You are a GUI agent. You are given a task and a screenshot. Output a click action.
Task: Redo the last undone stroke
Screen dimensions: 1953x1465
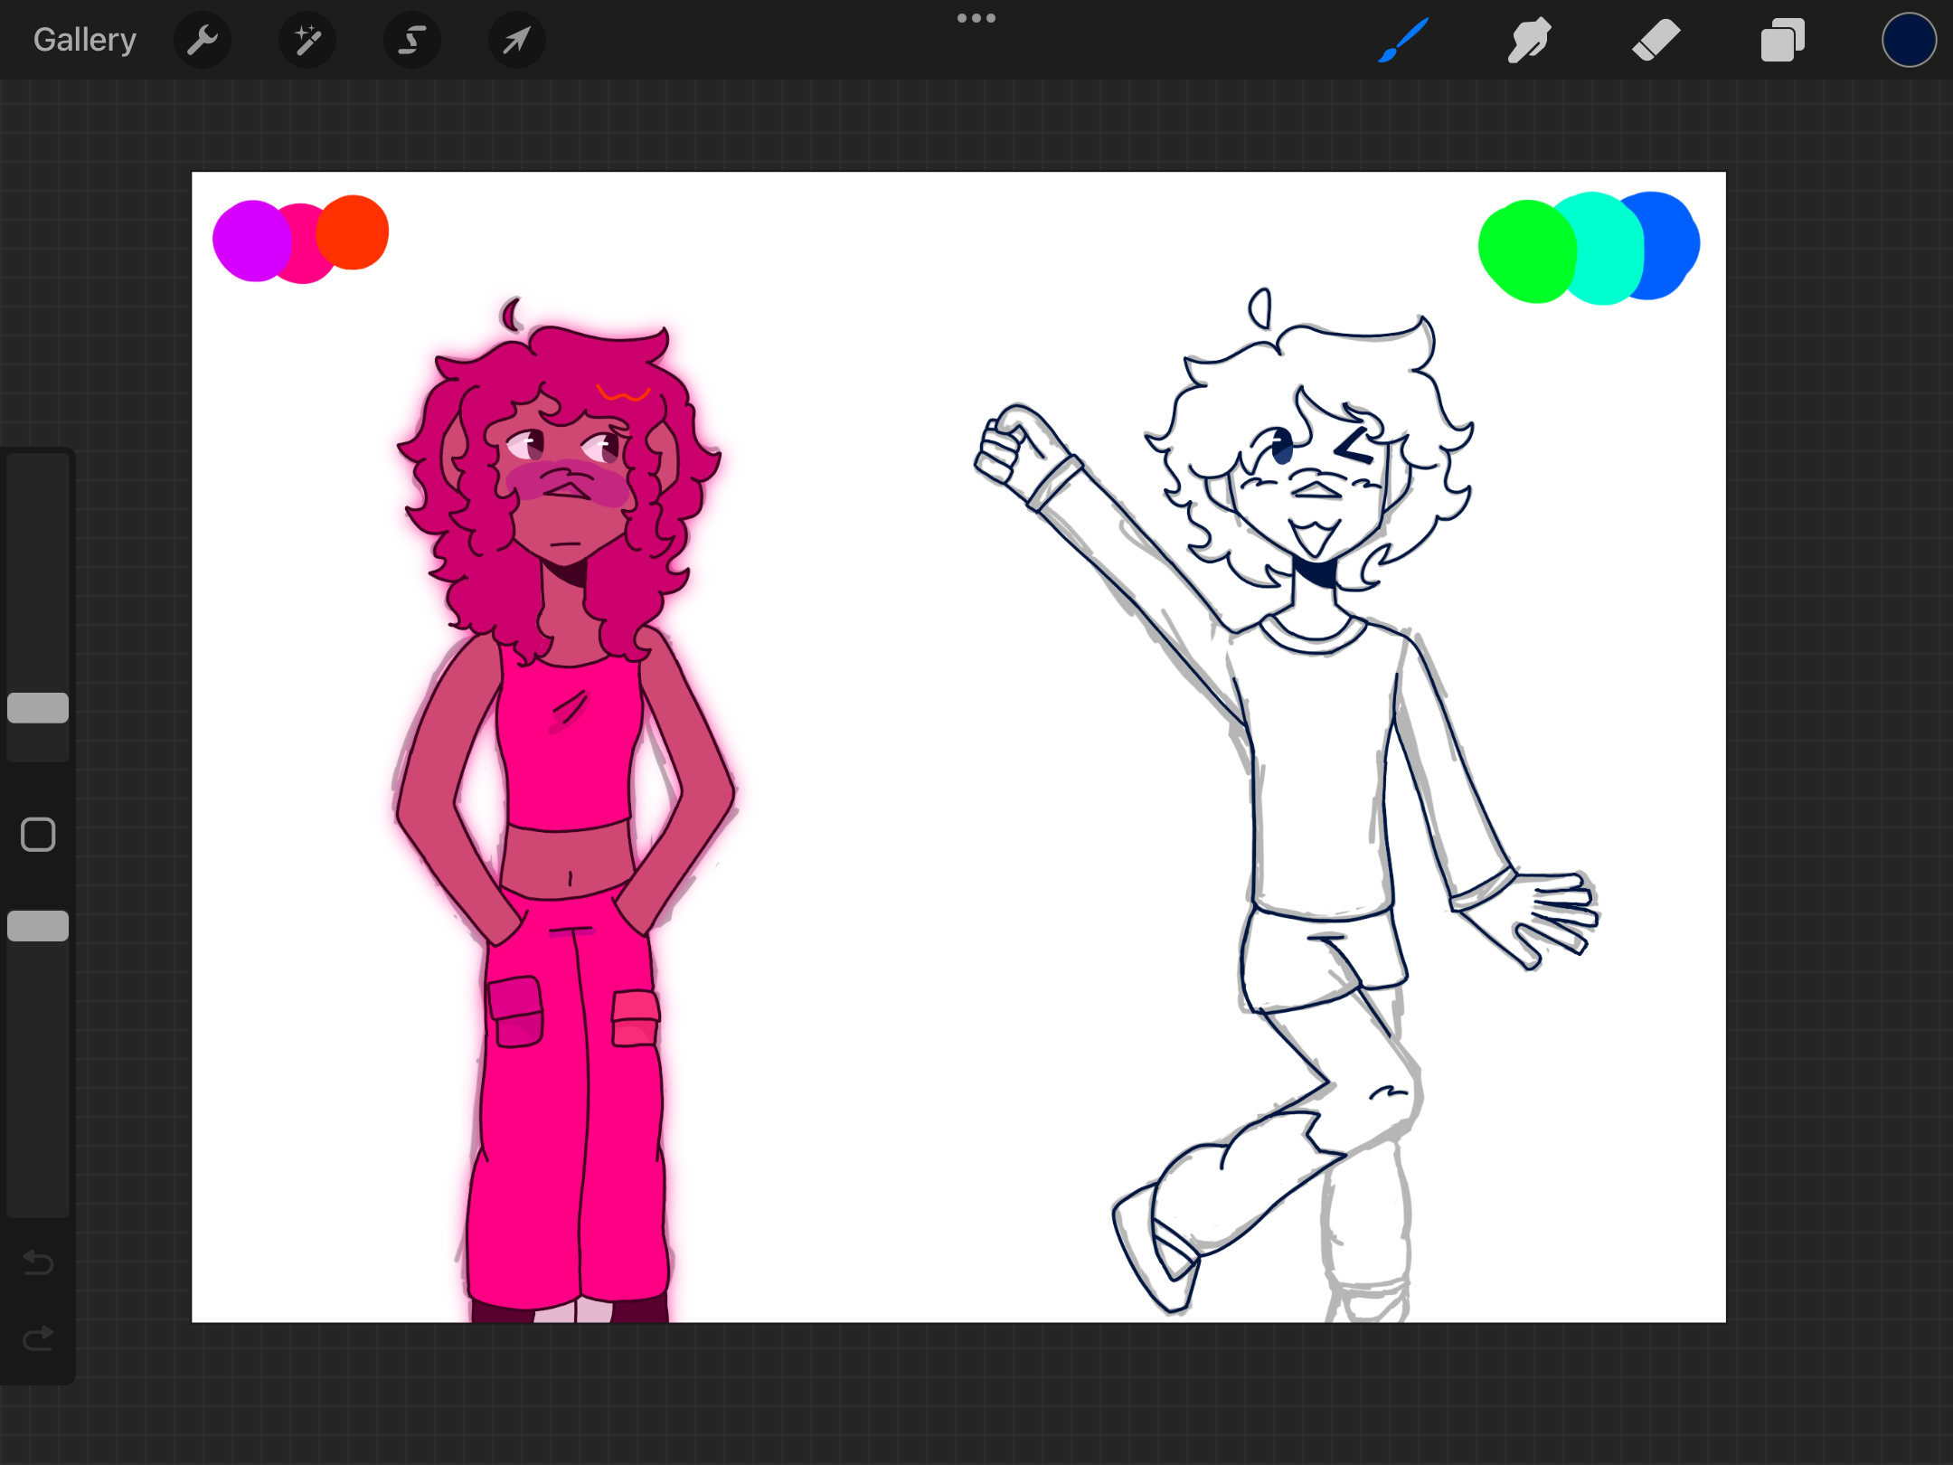pyautogui.click(x=38, y=1337)
